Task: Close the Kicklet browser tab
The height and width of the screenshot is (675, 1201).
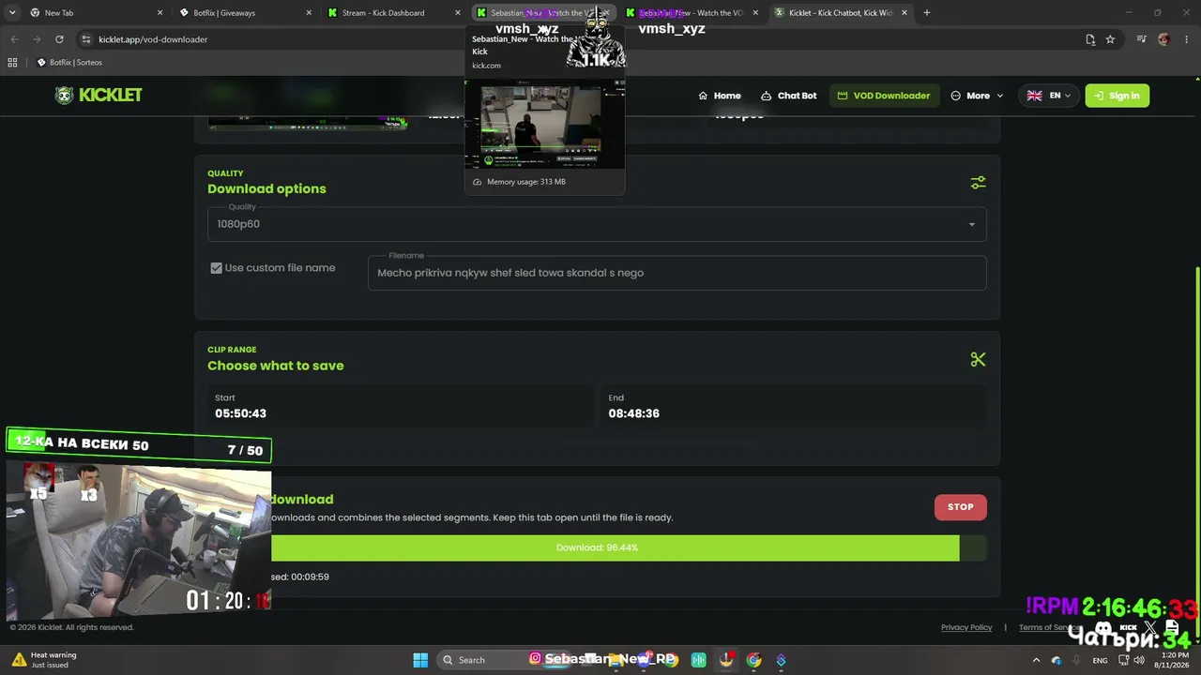Action: tap(905, 13)
